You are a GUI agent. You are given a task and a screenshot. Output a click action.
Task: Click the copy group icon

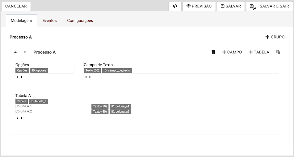278,52
